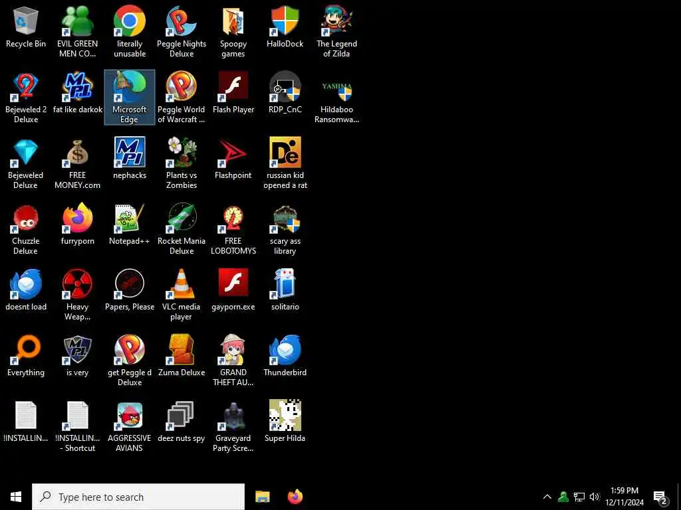Click the Notepad++ shortcut

click(x=130, y=218)
